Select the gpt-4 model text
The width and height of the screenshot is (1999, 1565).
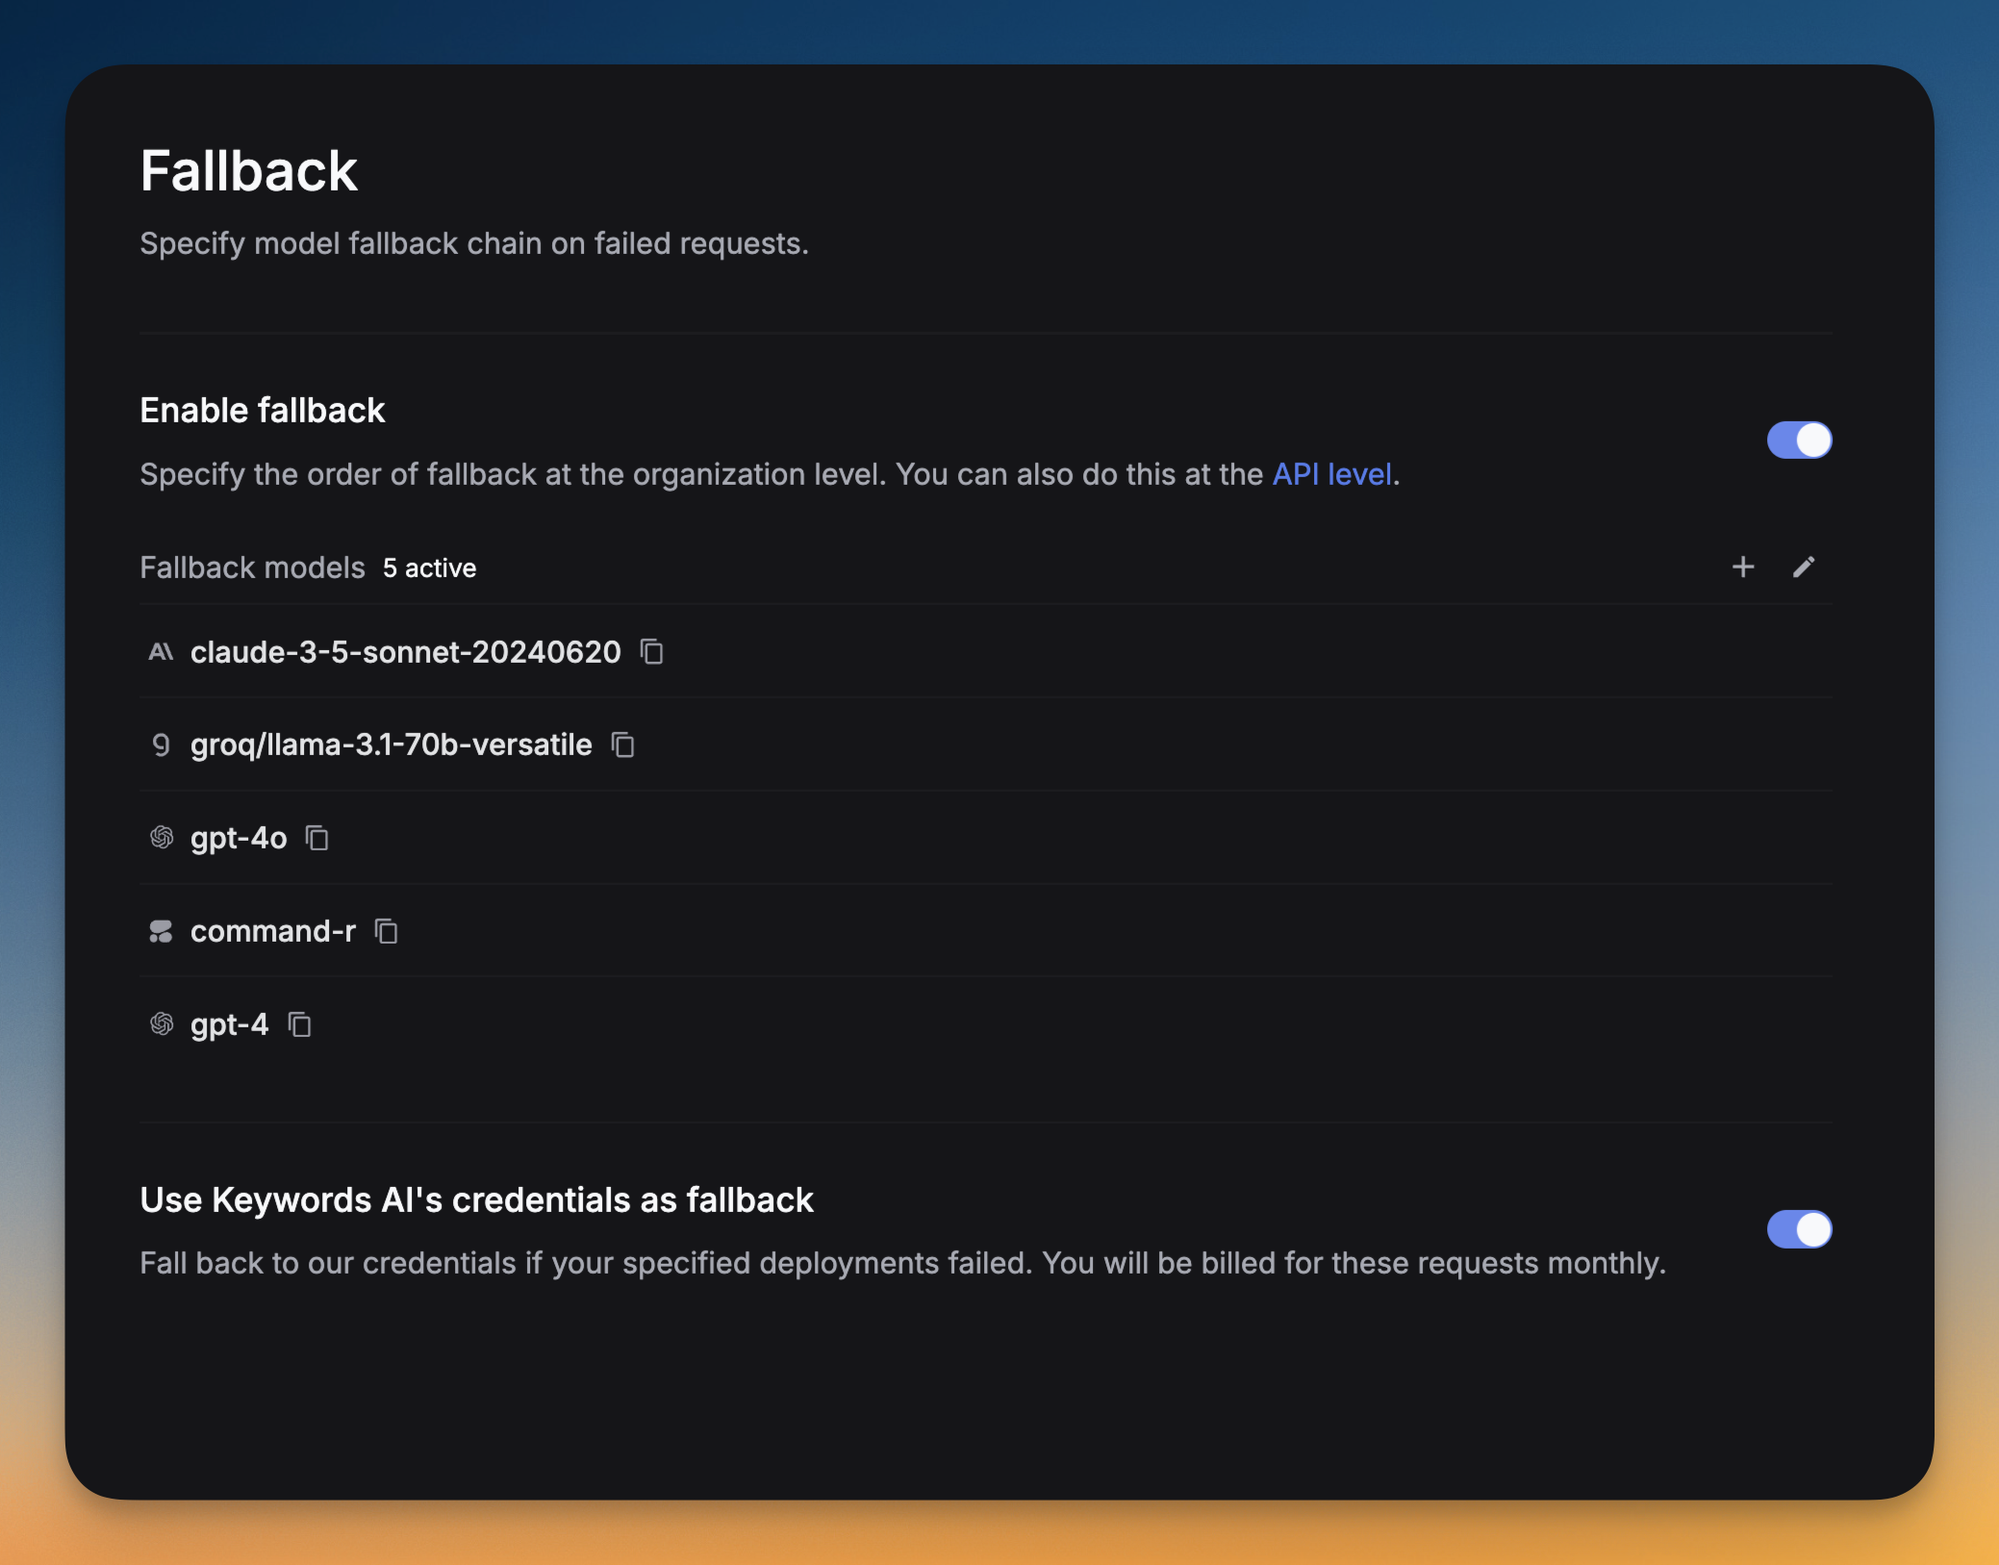pos(229,1024)
